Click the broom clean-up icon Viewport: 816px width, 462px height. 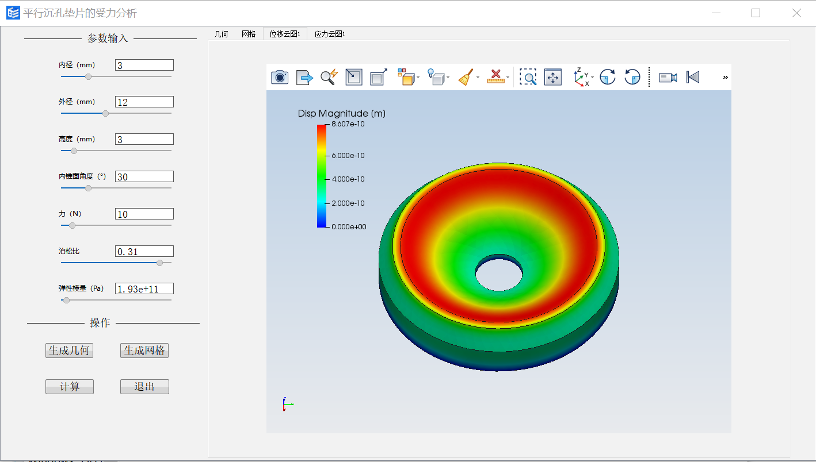pyautogui.click(x=466, y=77)
